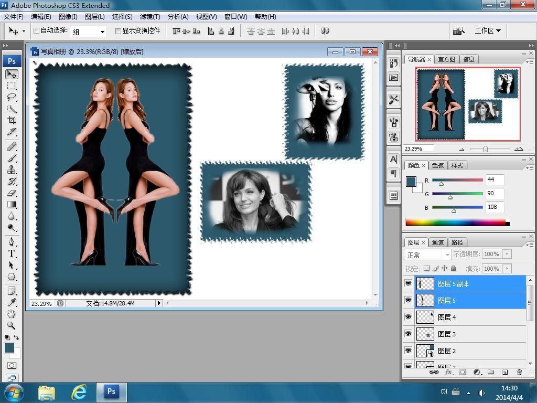The image size is (537, 403).
Task: Select the Gradient tool
Action: point(12,205)
